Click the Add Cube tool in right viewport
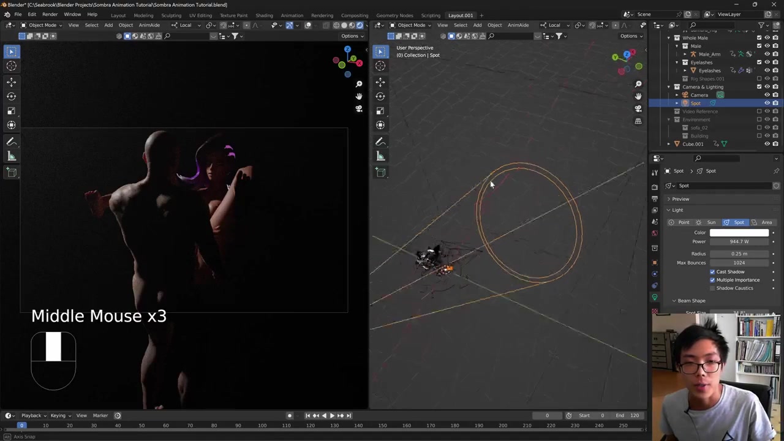The width and height of the screenshot is (784, 441). tap(380, 172)
